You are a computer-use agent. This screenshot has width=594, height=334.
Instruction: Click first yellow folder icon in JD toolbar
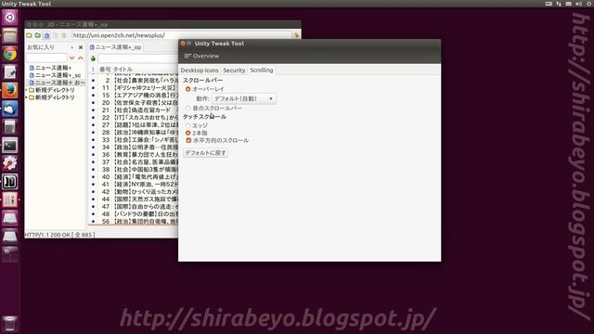click(29, 35)
